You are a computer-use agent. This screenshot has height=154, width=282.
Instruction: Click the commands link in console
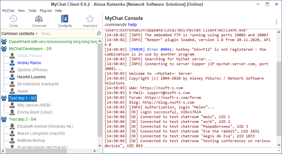click(116, 25)
